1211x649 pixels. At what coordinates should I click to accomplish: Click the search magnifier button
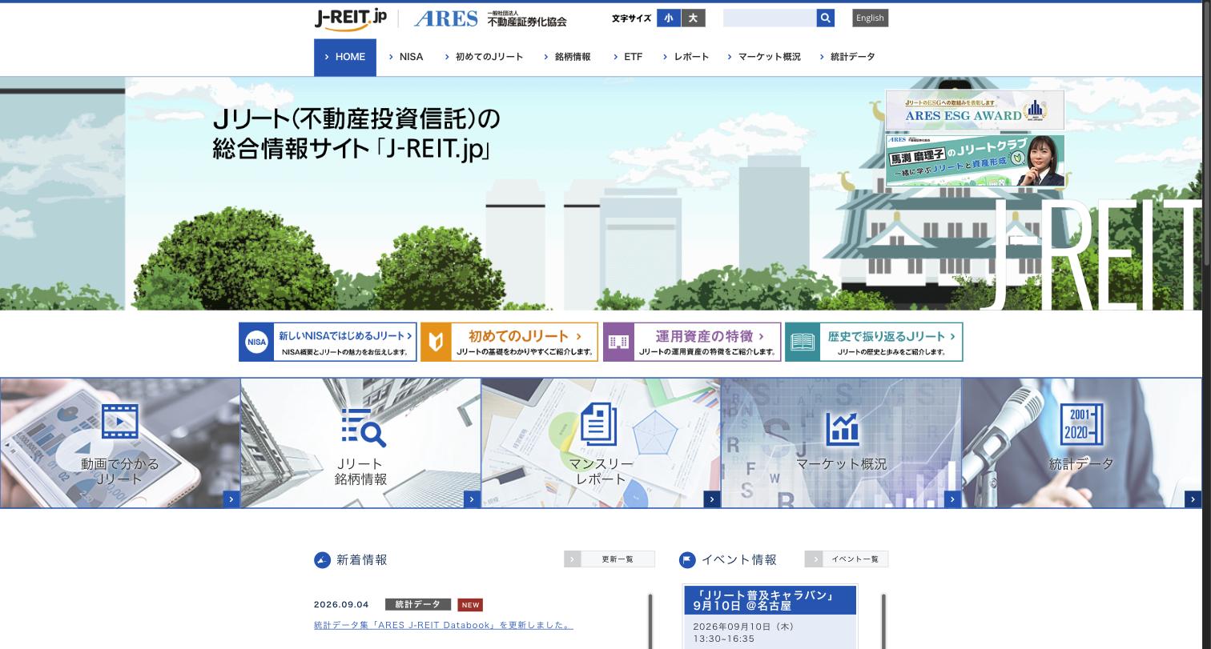826,18
